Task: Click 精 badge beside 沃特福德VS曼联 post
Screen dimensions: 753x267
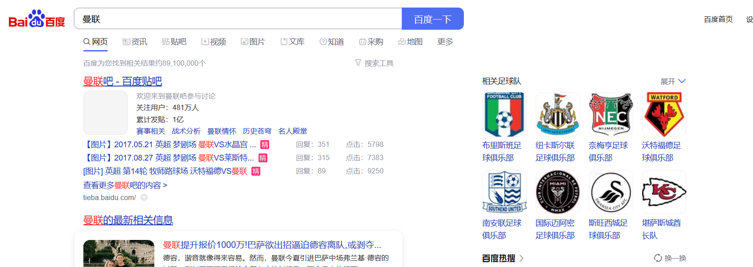Action: pyautogui.click(x=256, y=171)
